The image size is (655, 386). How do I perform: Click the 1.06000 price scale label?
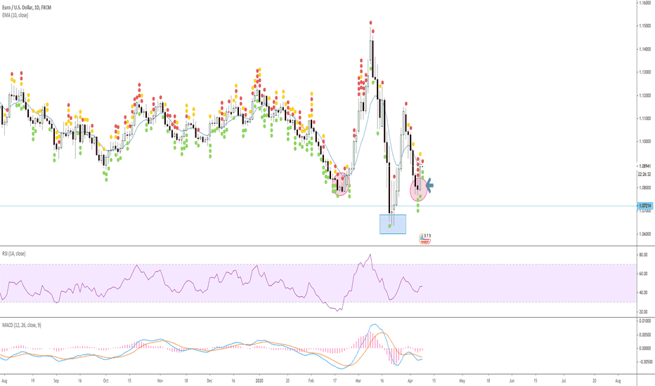click(x=644, y=234)
